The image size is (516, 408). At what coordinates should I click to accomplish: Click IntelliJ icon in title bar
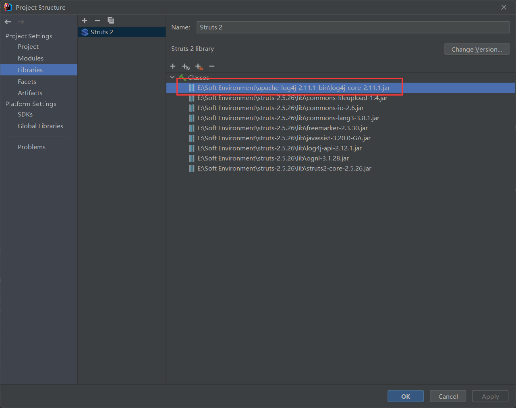tap(8, 7)
